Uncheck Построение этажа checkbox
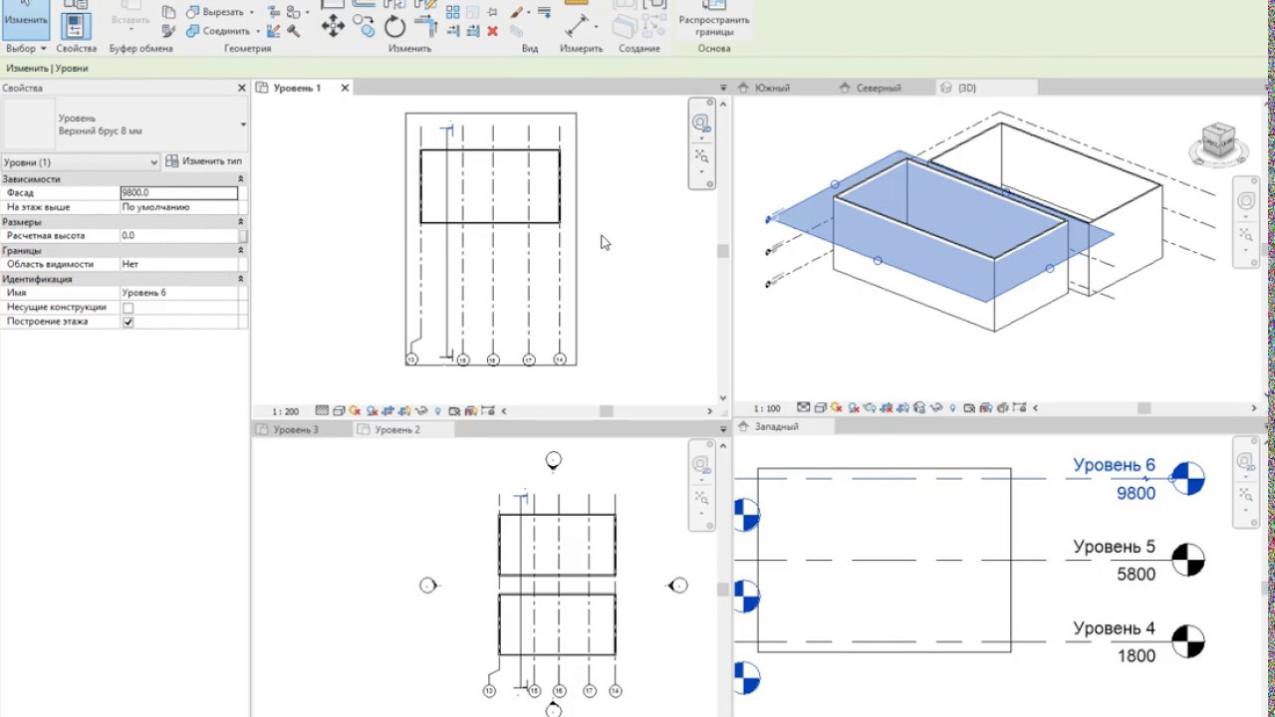This screenshot has width=1275, height=717. click(x=127, y=323)
